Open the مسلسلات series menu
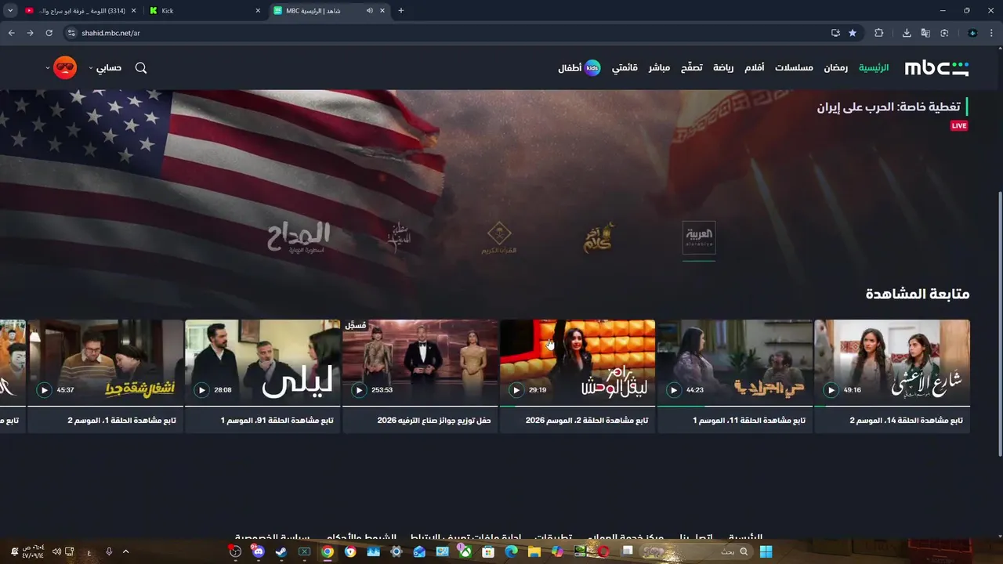Screen dimensions: 1003x564 (x=794, y=68)
